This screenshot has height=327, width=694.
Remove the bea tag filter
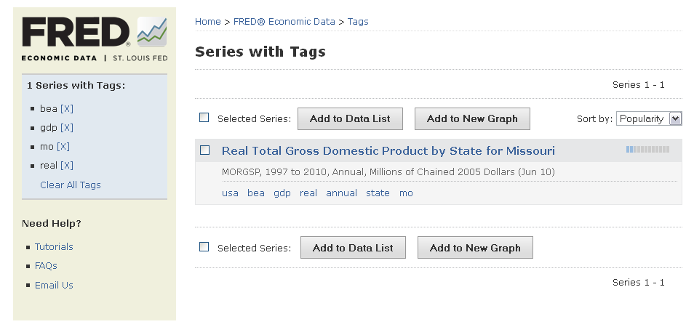point(67,109)
